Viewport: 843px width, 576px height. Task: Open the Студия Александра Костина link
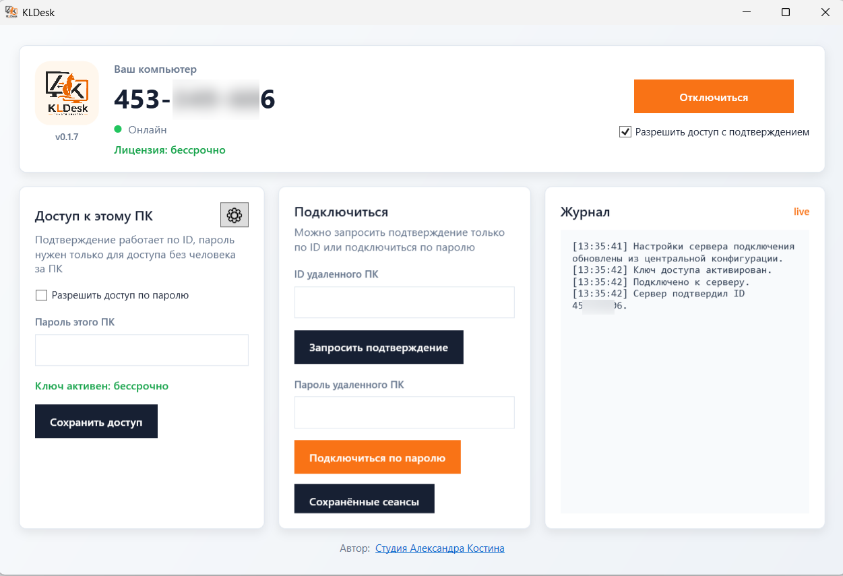pos(440,548)
